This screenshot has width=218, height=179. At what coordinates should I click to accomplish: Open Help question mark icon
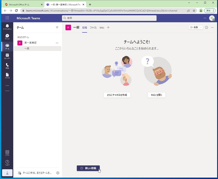[7, 163]
